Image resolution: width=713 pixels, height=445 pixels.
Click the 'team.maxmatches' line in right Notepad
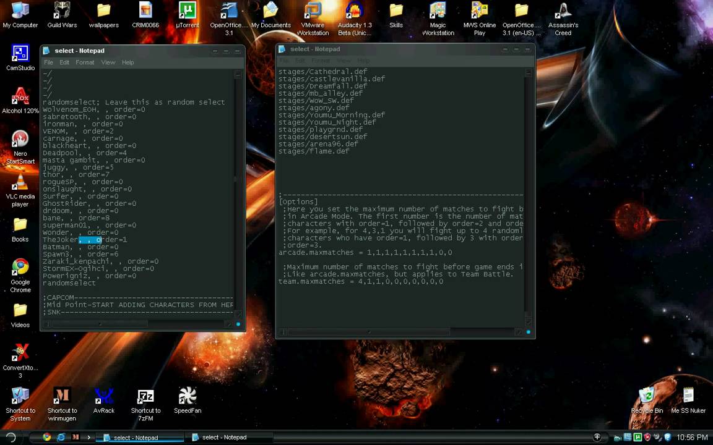click(x=361, y=281)
